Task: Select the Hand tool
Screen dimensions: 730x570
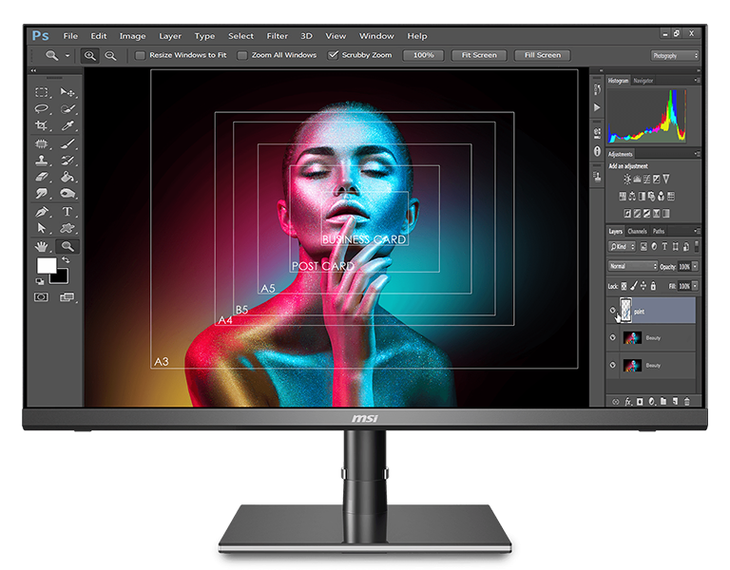Action: click(x=42, y=246)
